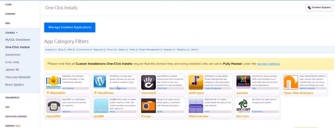Open the Domains menu section
Viewport: 335px width, 128px height.
[x=10, y=14]
